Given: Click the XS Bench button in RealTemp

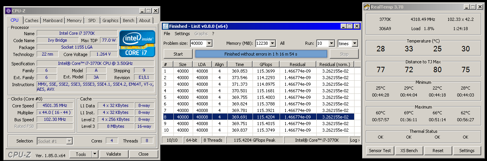Looking at the screenshot, I should point(409,151).
